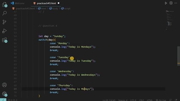Open the editor More Actions ellipsis
Viewport: 180px width, 101px height.
point(176,3)
